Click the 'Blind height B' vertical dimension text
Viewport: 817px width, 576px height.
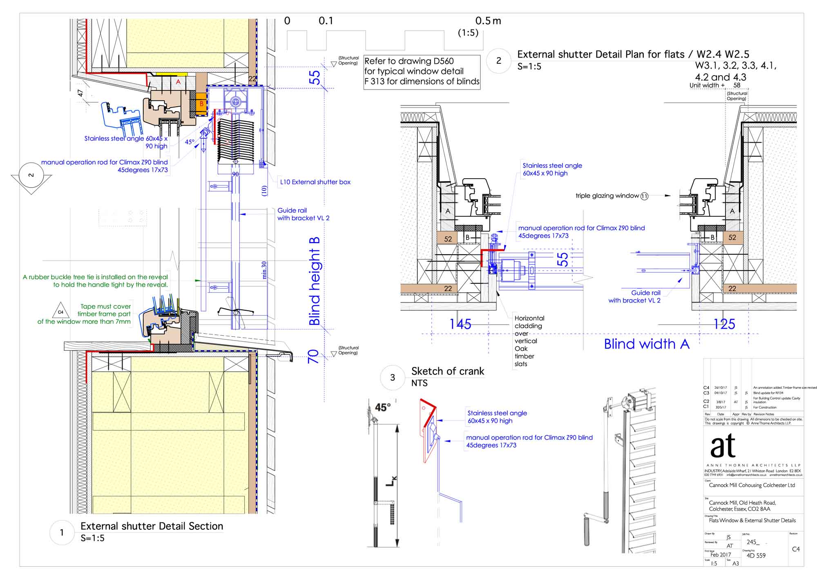pyautogui.click(x=315, y=281)
